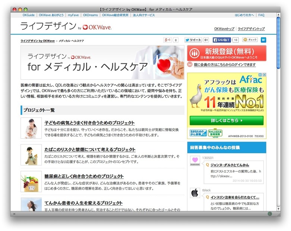Click the Apple logo avatar of tblack

pos(195,193)
